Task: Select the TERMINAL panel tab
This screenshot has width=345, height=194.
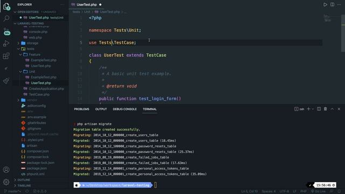Action: [150, 109]
